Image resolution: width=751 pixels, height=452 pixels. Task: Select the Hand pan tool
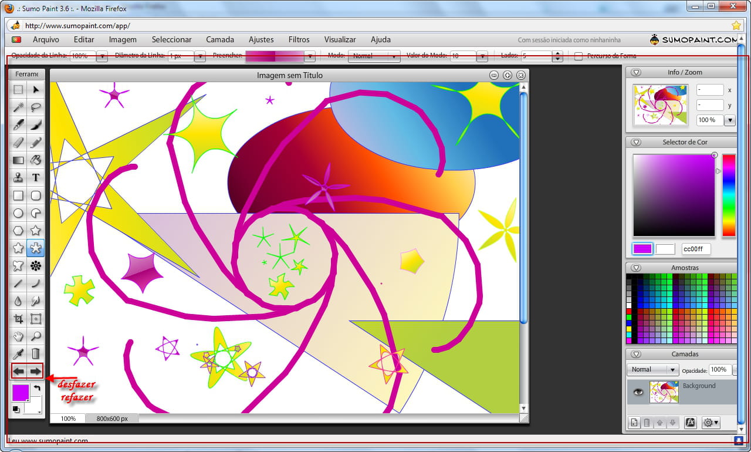(x=18, y=336)
